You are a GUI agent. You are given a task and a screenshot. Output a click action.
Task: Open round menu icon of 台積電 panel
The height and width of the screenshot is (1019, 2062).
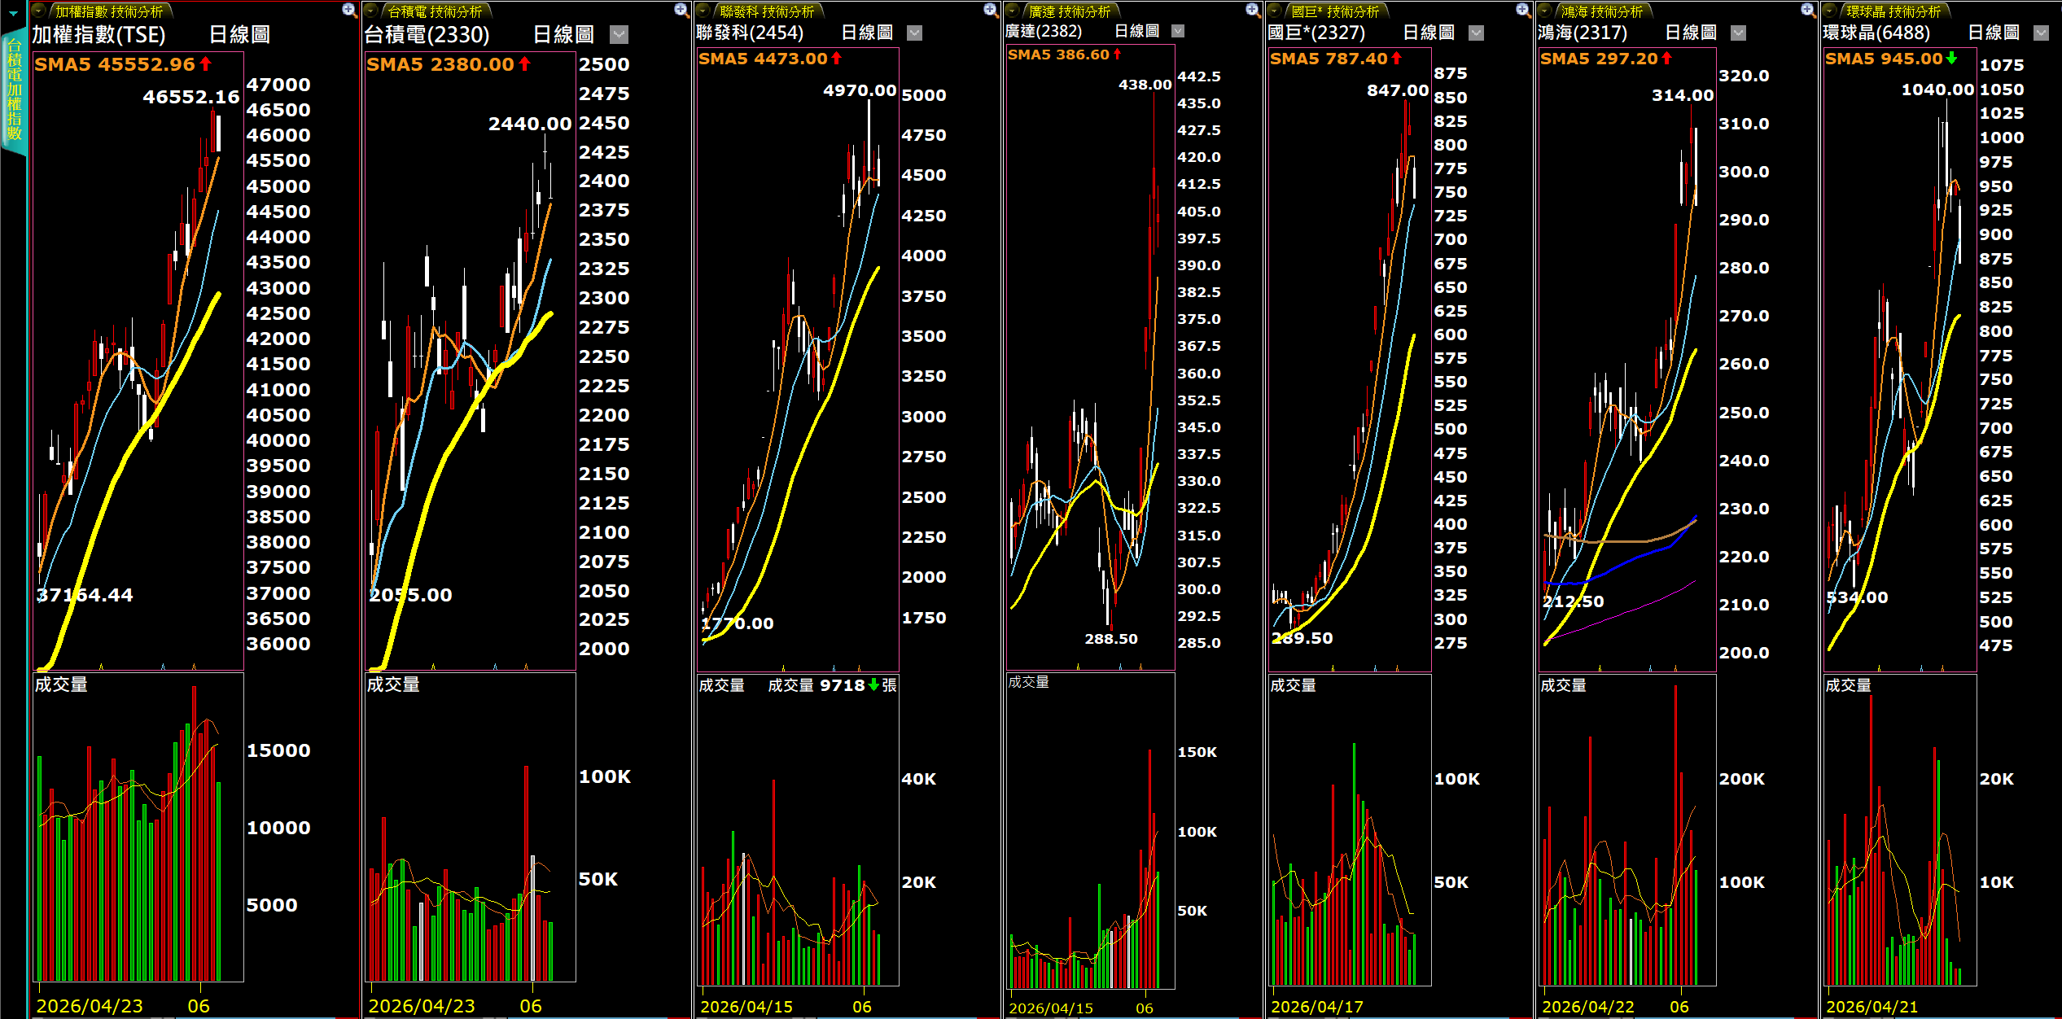coord(370,11)
